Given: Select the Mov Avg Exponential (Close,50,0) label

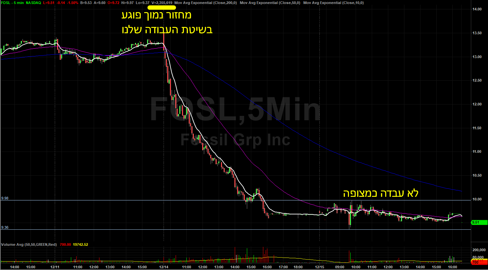Looking at the screenshot, I should click(x=269, y=3).
